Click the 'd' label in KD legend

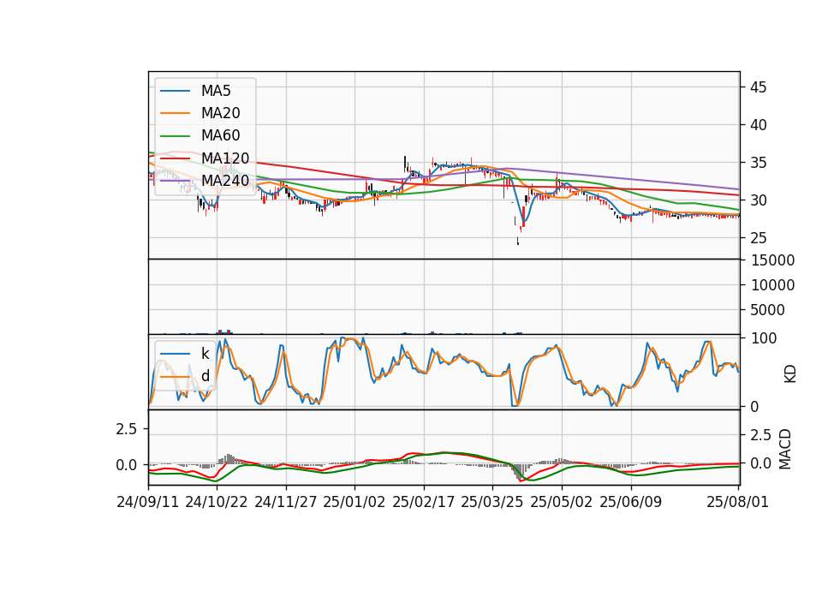(205, 375)
